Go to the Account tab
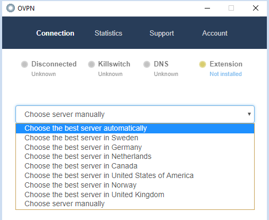 [215, 33]
